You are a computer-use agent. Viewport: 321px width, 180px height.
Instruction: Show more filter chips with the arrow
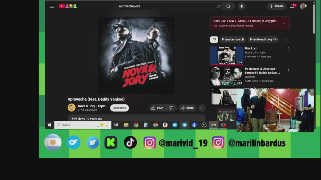point(285,40)
